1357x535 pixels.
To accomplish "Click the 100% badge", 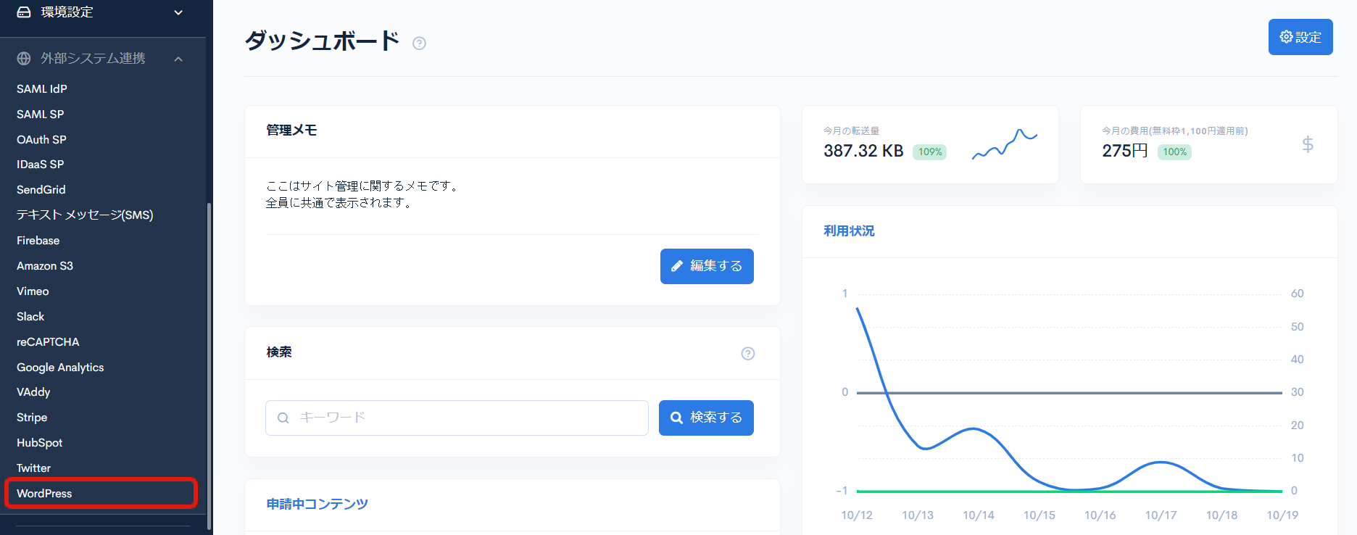I will tap(1174, 152).
